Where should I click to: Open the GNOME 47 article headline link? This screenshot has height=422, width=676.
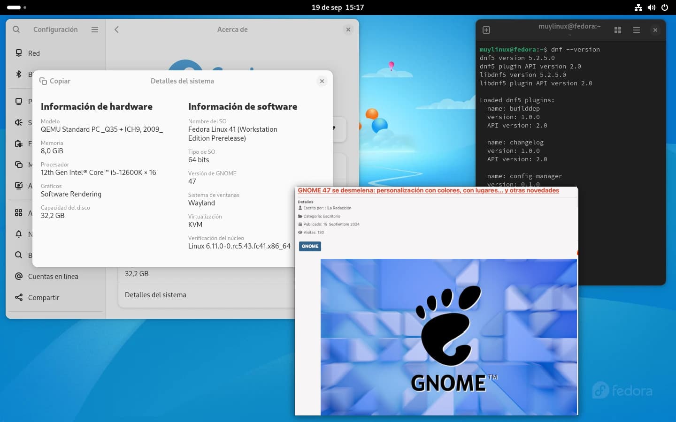[x=428, y=190]
